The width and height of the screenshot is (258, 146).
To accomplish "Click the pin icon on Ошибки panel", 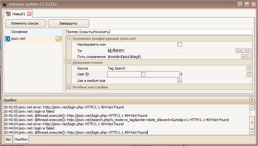I will point(252,100).
